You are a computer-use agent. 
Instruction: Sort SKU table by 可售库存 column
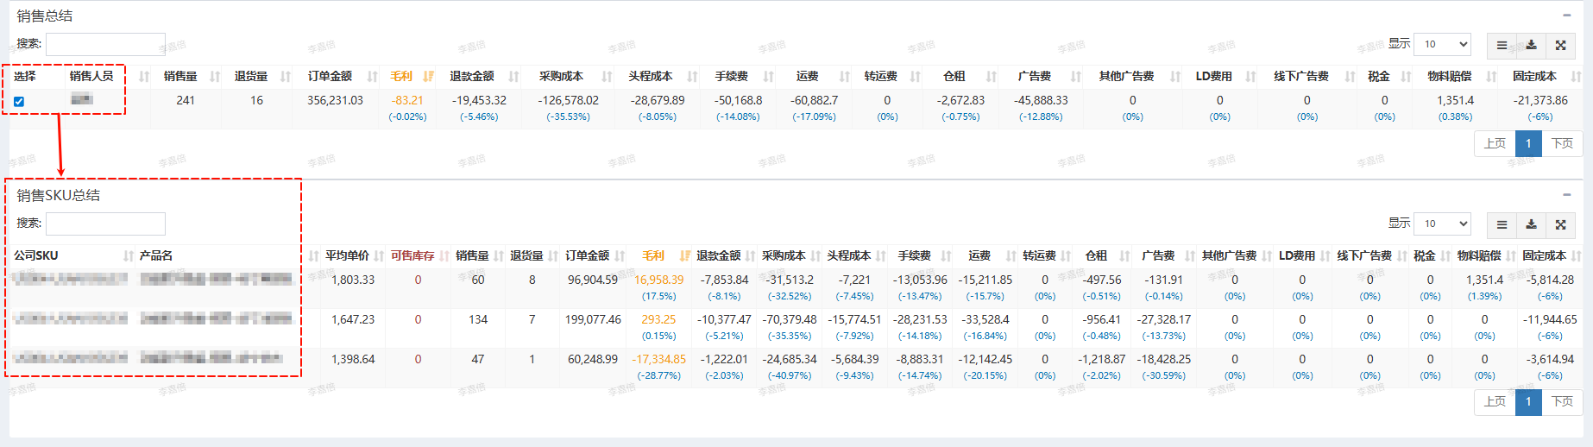tap(412, 255)
